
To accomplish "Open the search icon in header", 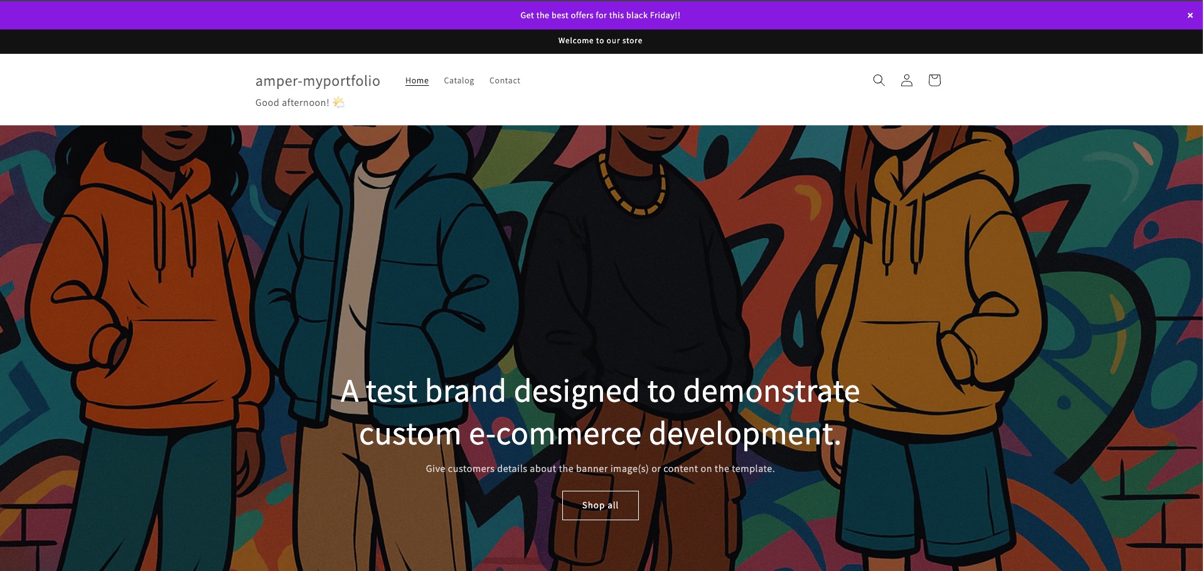I will [x=879, y=80].
